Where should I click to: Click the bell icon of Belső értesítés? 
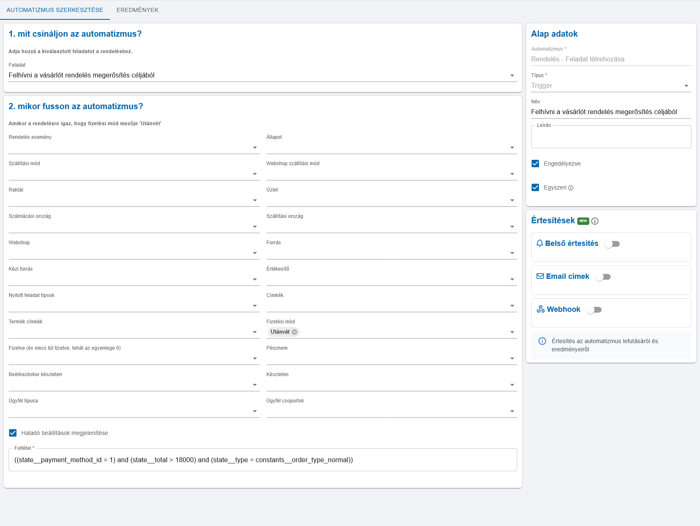coord(540,243)
